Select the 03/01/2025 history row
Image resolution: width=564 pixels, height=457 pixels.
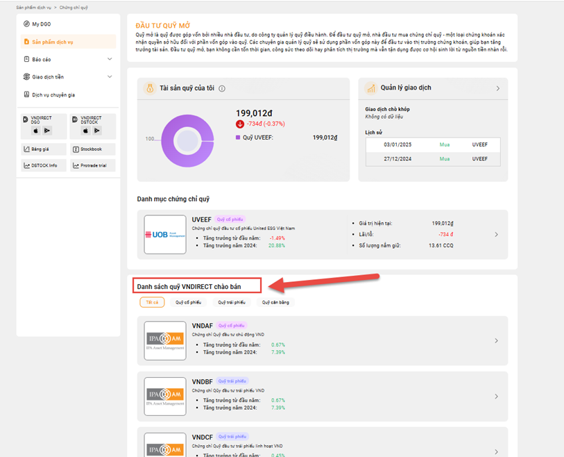(433, 144)
